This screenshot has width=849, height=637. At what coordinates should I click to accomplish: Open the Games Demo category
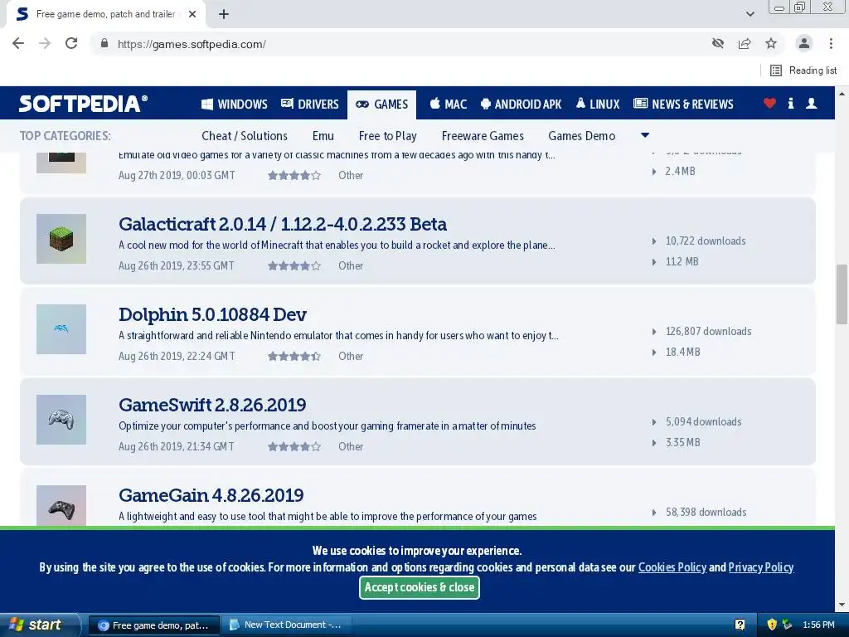click(581, 136)
